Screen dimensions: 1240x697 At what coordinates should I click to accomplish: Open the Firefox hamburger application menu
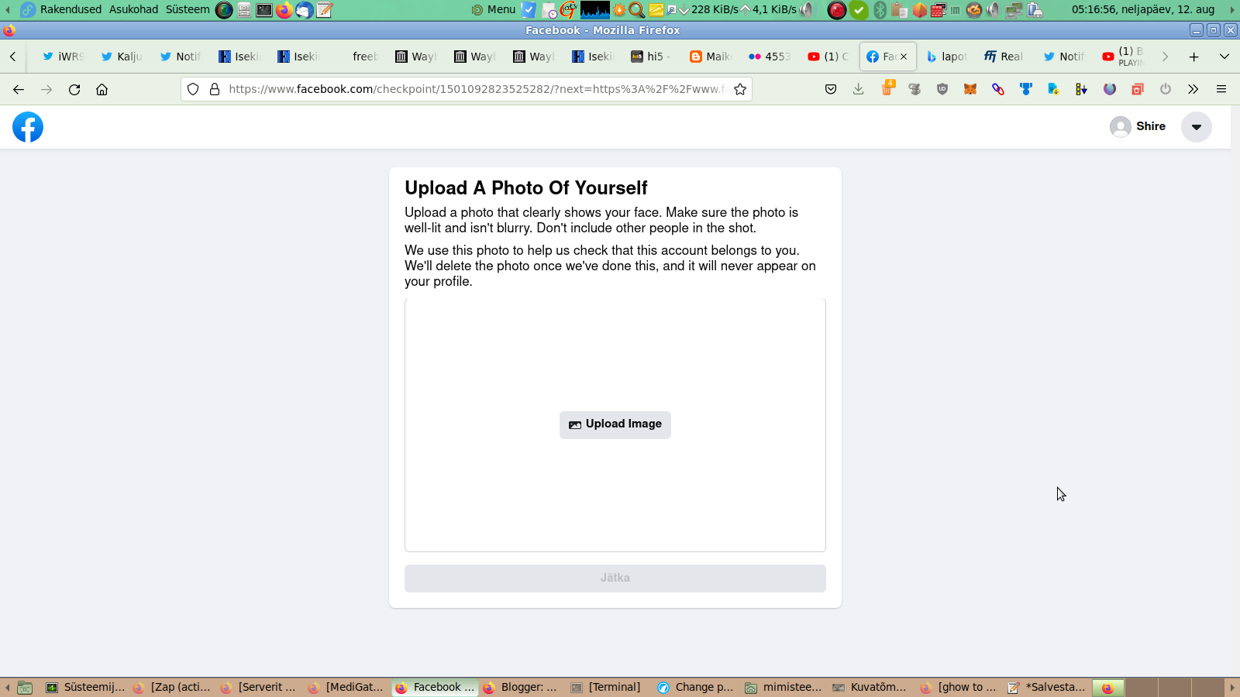pos(1221,89)
